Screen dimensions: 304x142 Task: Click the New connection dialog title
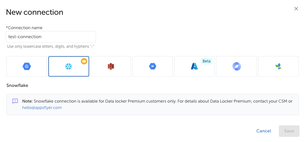tap(34, 12)
